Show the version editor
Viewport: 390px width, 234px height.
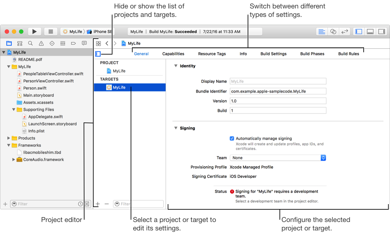pos(344,31)
